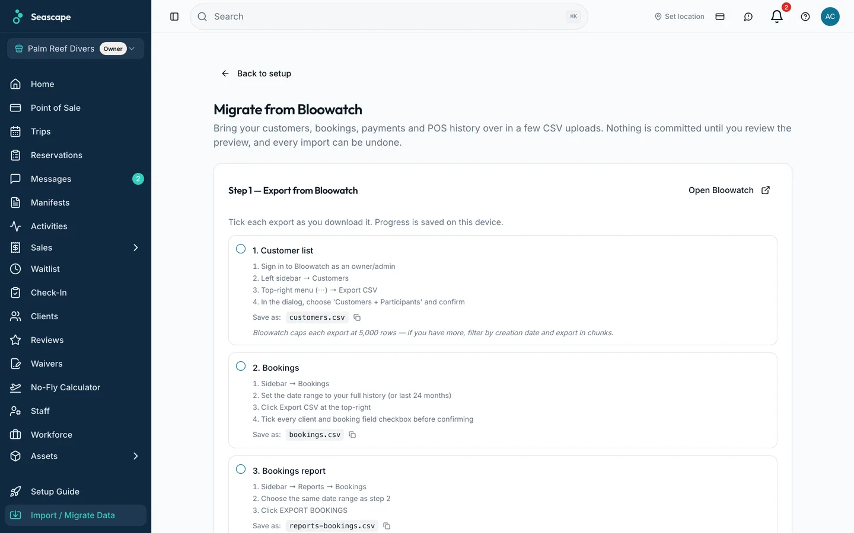Click the Messages speech bubble icon
This screenshot has width=854, height=533.
(x=15, y=179)
